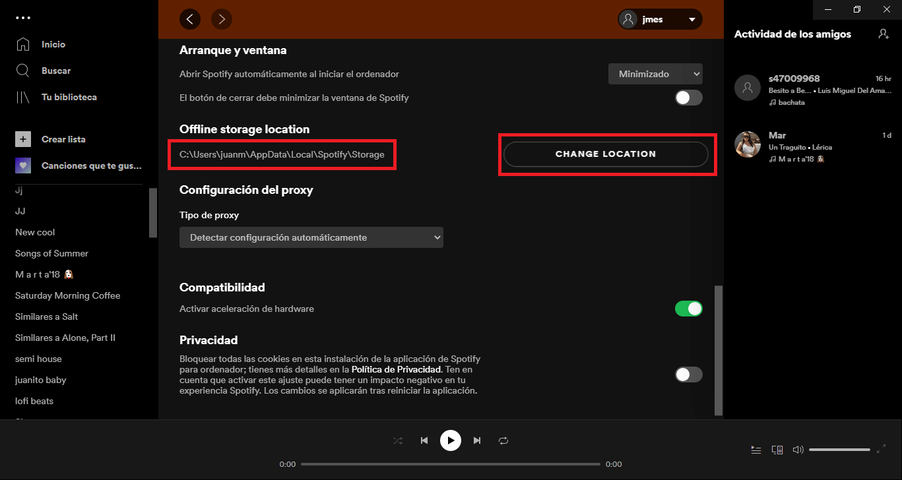Disable hardware acceleration toggle
The height and width of the screenshot is (480, 902).
click(x=689, y=309)
